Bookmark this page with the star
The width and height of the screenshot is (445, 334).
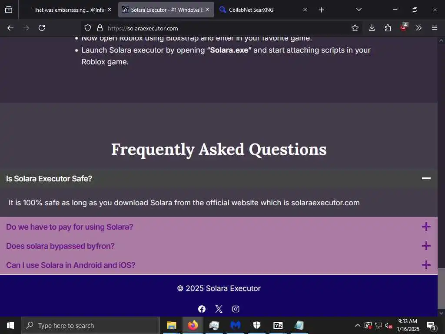tap(355, 28)
